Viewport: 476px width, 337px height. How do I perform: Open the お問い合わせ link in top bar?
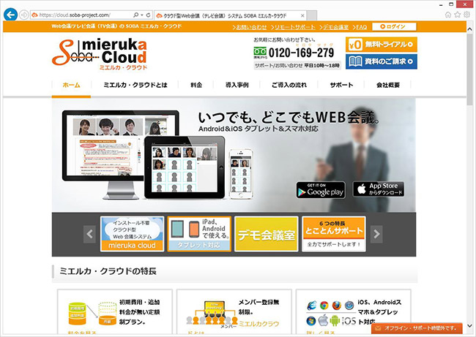[250, 27]
